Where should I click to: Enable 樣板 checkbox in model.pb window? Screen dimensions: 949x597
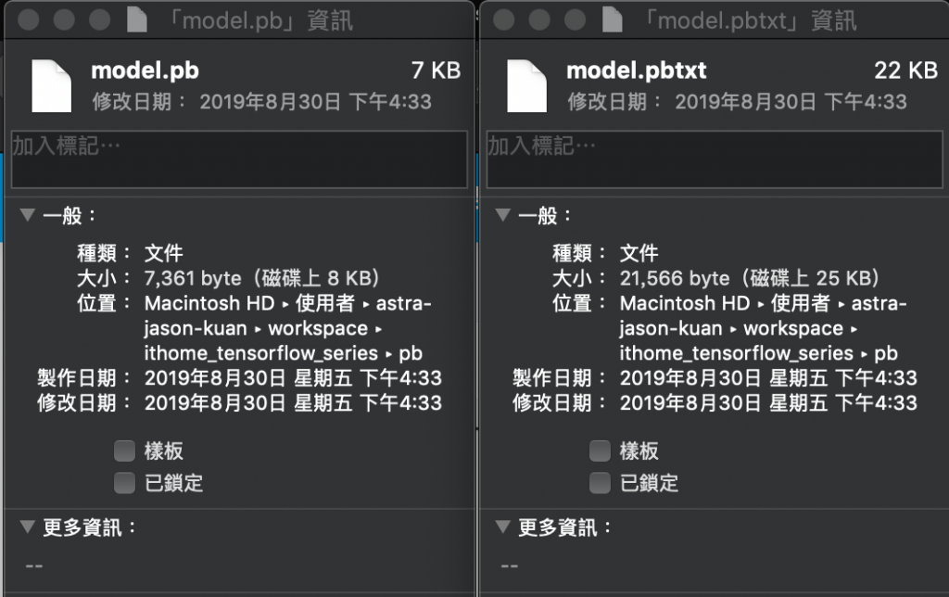[125, 451]
